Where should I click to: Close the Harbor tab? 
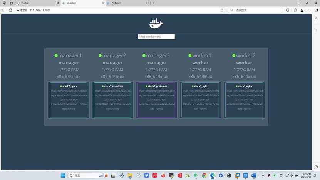tap(57, 3)
